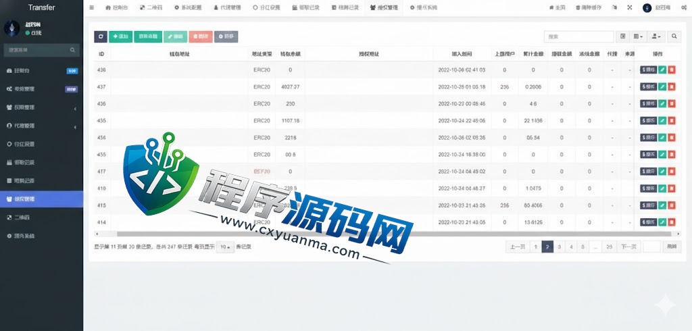
Task: Open sidebar item with the purple new badge
Action: [x=41, y=88]
